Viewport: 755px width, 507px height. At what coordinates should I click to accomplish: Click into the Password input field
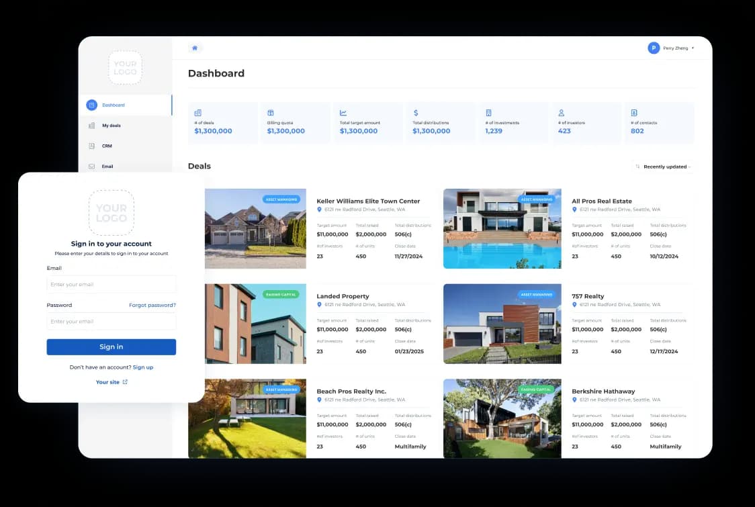[x=112, y=322]
